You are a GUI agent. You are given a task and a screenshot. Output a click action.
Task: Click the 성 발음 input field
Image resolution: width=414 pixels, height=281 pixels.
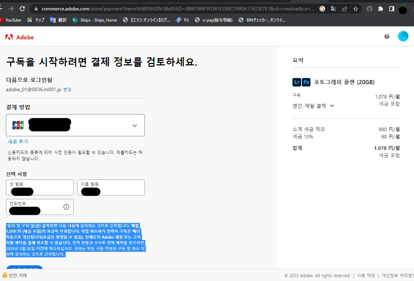point(40,187)
